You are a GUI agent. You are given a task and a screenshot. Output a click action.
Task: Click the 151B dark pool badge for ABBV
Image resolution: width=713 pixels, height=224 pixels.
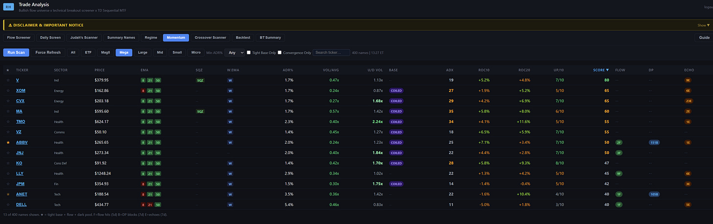tap(654, 142)
